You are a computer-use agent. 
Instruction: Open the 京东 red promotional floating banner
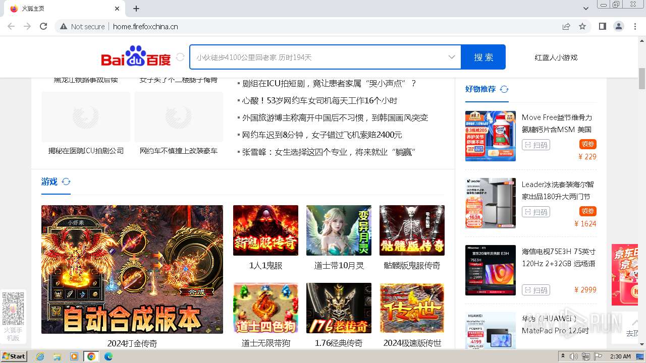point(625,275)
